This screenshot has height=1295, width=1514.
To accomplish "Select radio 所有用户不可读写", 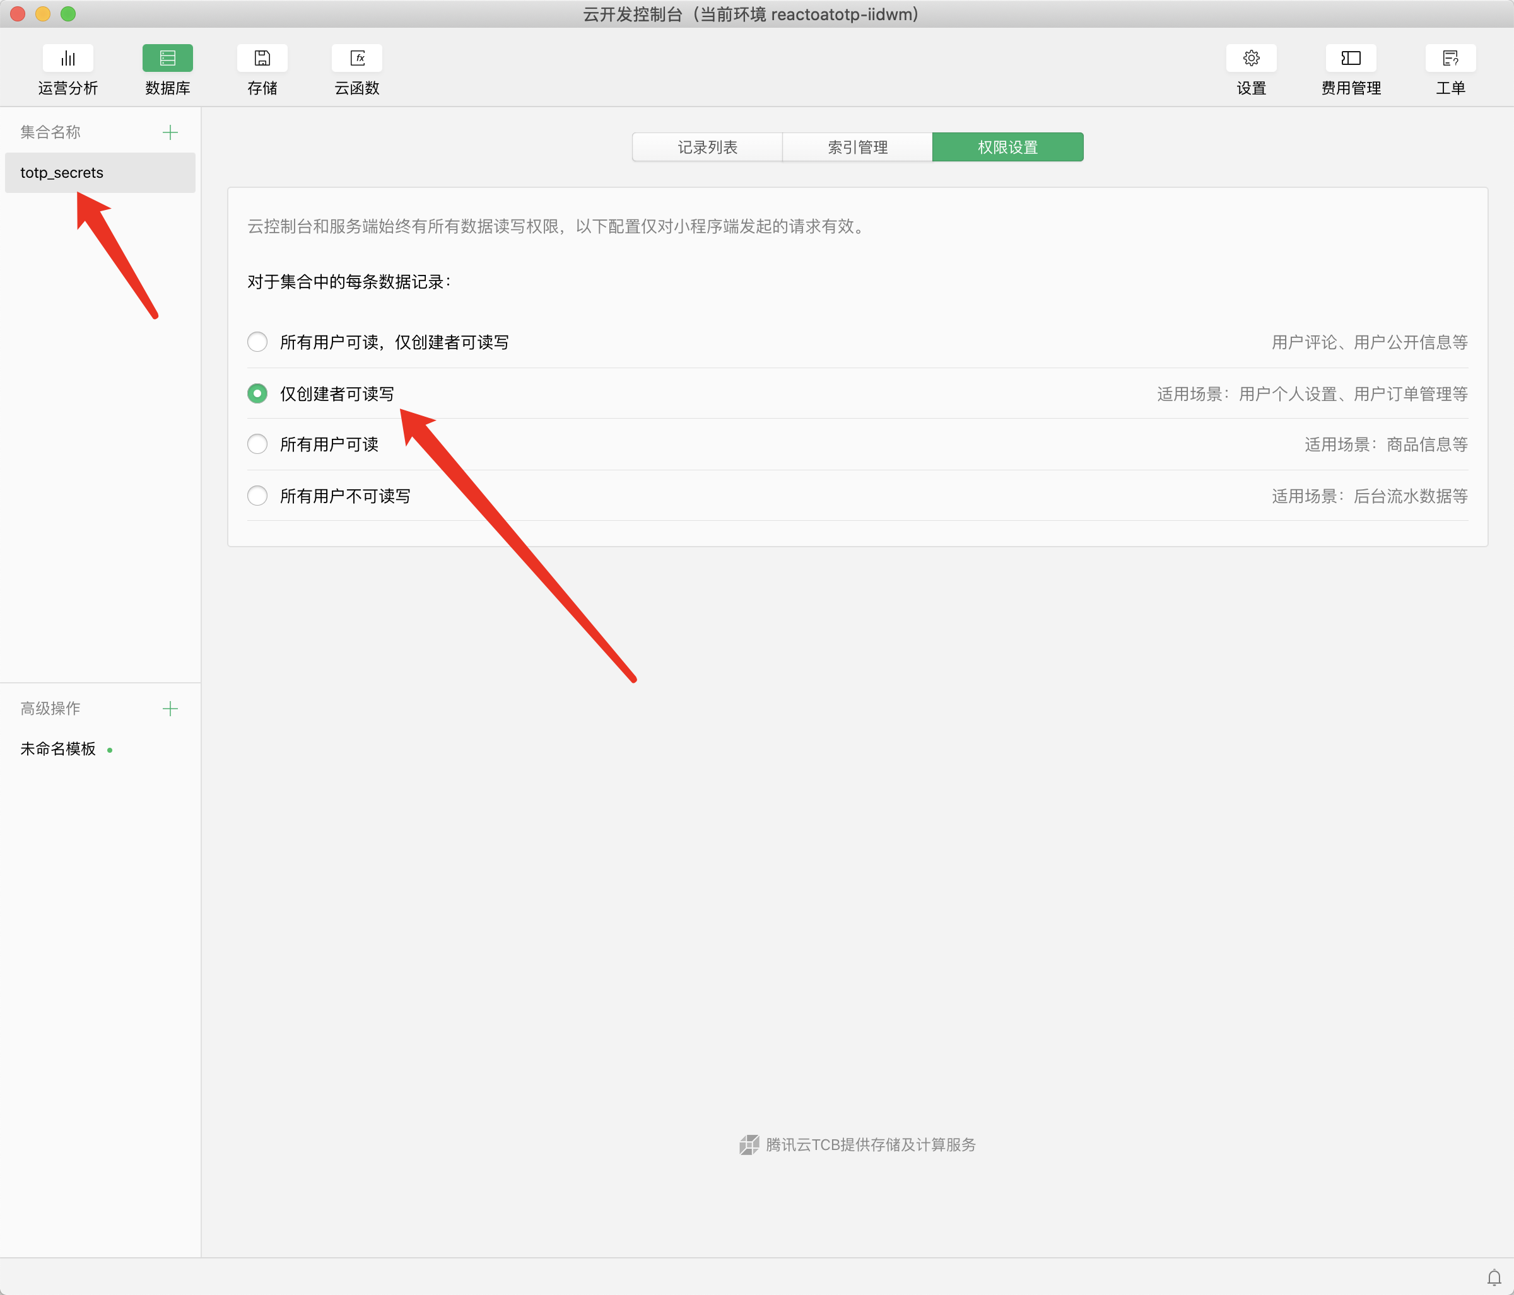I will 257,496.
